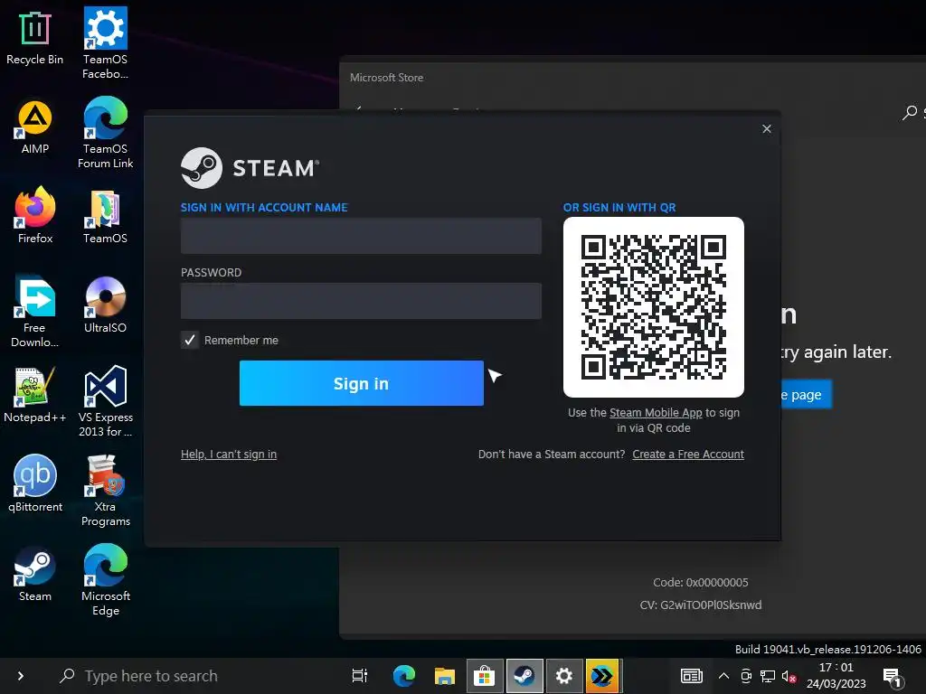Click the yellow arrow app in taskbar
This screenshot has width=926, height=694.
602,676
